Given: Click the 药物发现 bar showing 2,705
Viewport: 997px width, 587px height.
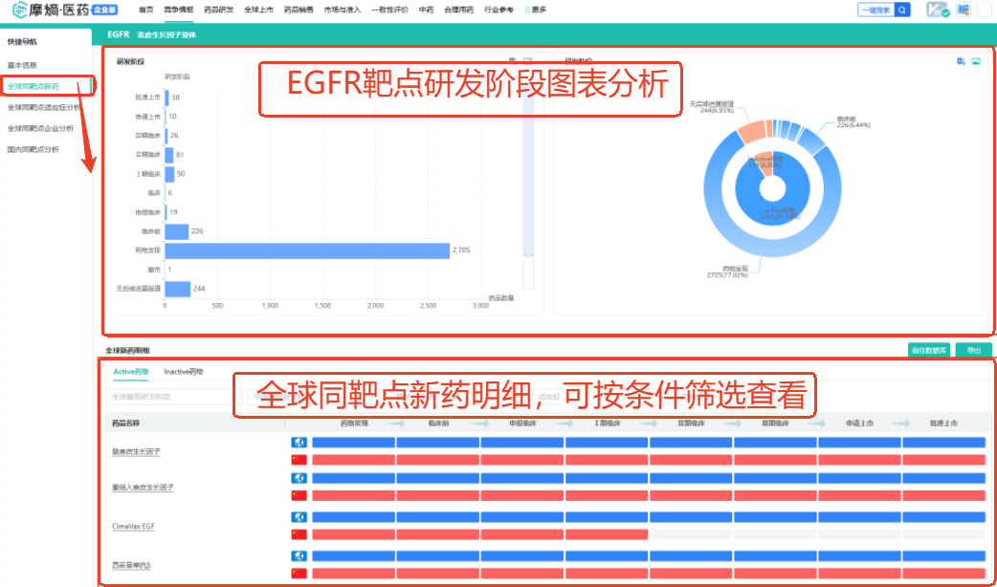Looking at the screenshot, I should (x=307, y=250).
